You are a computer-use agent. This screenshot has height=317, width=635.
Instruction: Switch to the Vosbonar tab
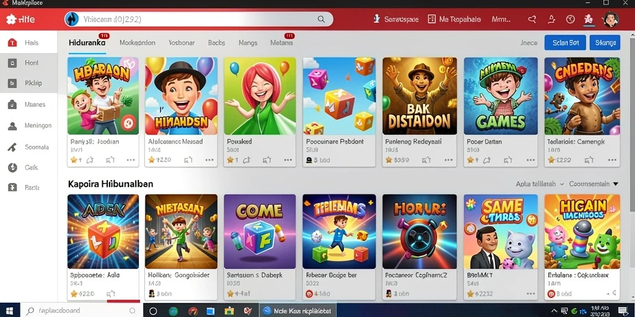pos(182,43)
